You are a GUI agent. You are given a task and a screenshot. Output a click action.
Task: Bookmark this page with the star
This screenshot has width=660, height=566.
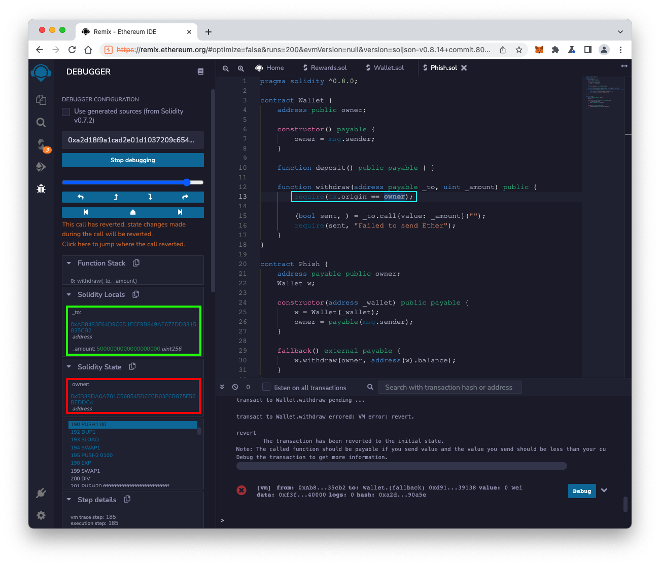pos(519,50)
